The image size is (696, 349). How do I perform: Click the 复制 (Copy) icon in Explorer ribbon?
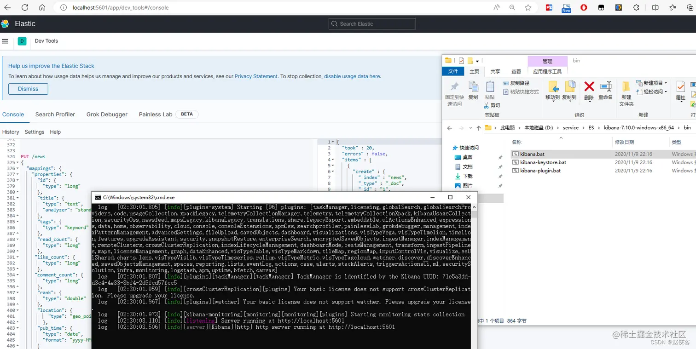(x=473, y=86)
